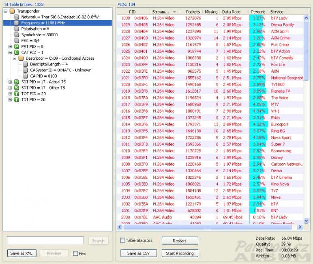The width and height of the screenshot is (313, 264).
Task: Click the grey icon beside FEC = 3/4
Action: pyautogui.click(x=17, y=41)
